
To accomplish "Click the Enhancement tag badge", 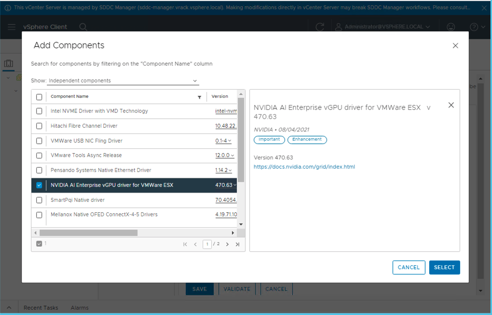I will point(307,140).
